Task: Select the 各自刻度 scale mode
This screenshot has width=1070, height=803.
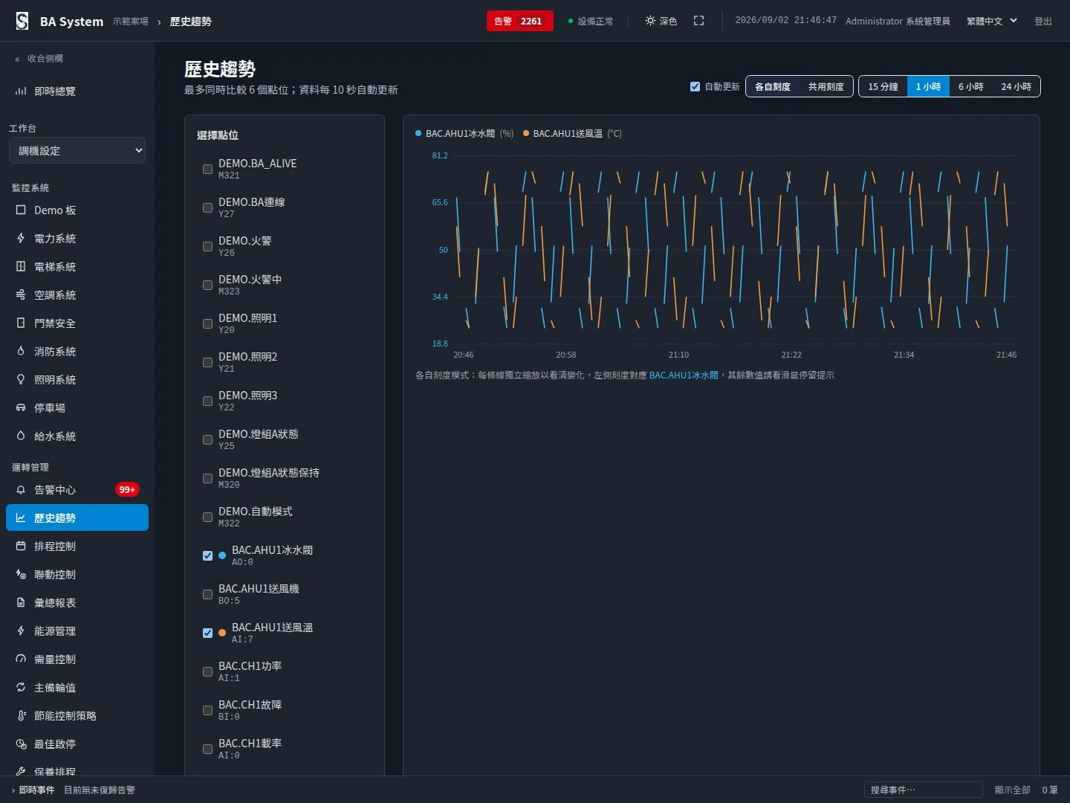Action: (x=773, y=86)
